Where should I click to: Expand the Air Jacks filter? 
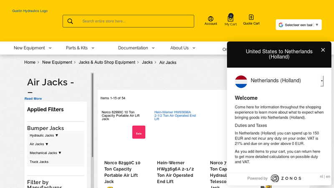click(x=39, y=144)
